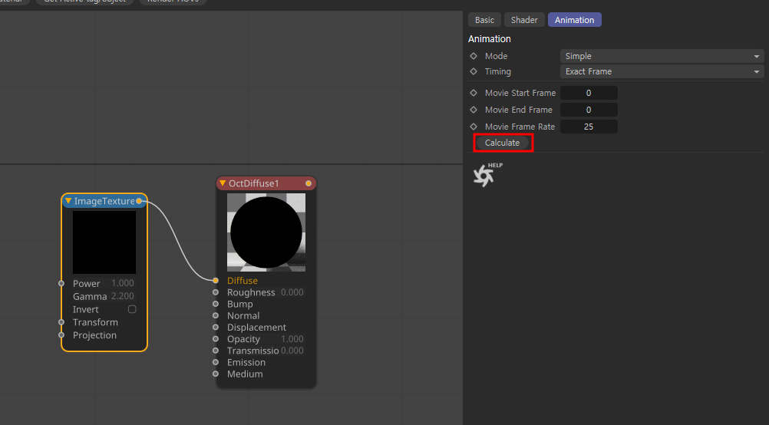Open the Timing dropdown showing Exact Frame
This screenshot has height=425, width=769.
tap(662, 71)
